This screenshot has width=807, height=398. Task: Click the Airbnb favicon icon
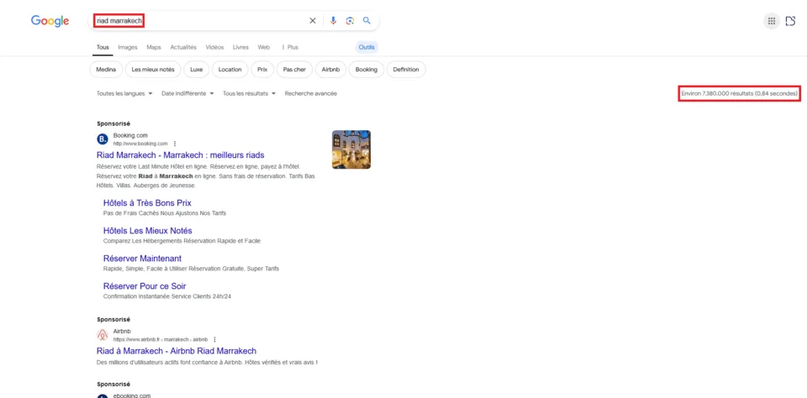[x=103, y=335]
